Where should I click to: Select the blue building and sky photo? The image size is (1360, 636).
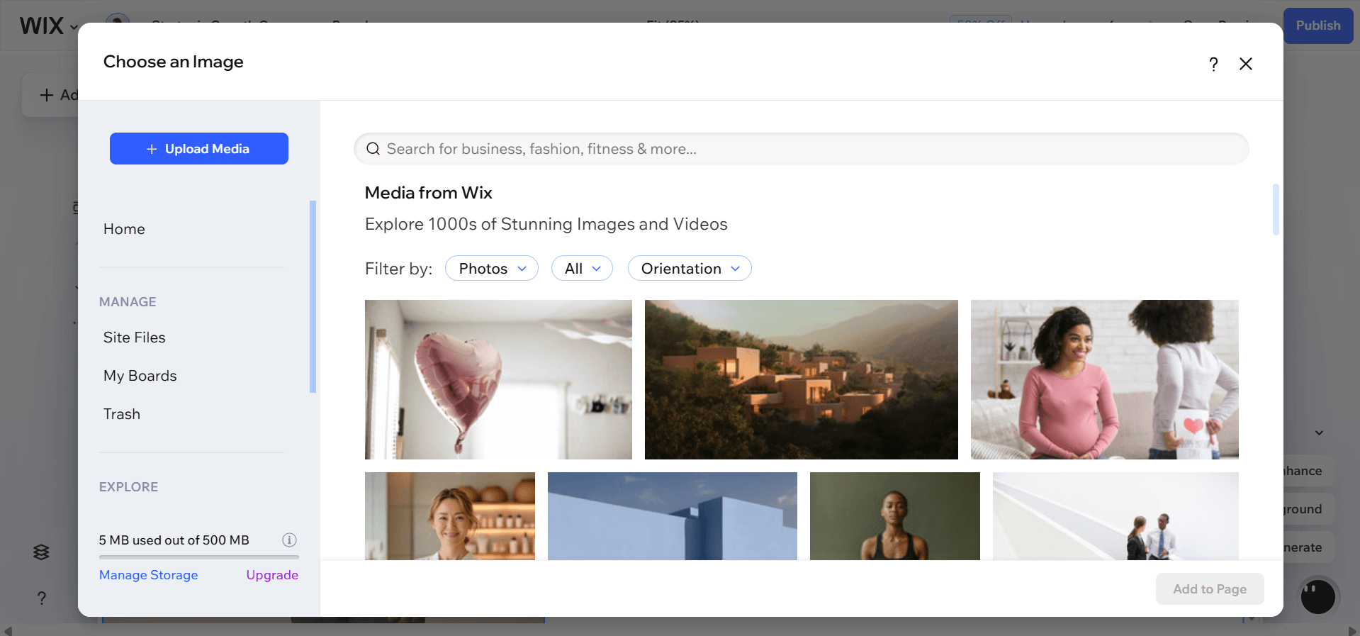point(673,516)
